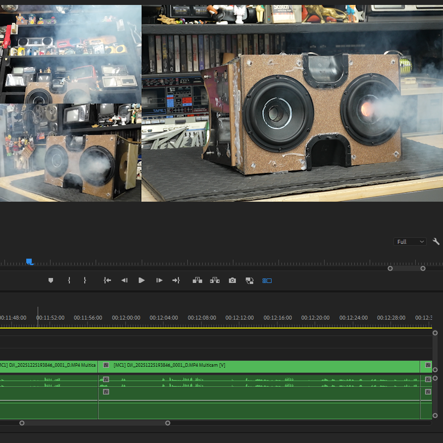
Task: Step forward one frame
Action: tap(159, 280)
